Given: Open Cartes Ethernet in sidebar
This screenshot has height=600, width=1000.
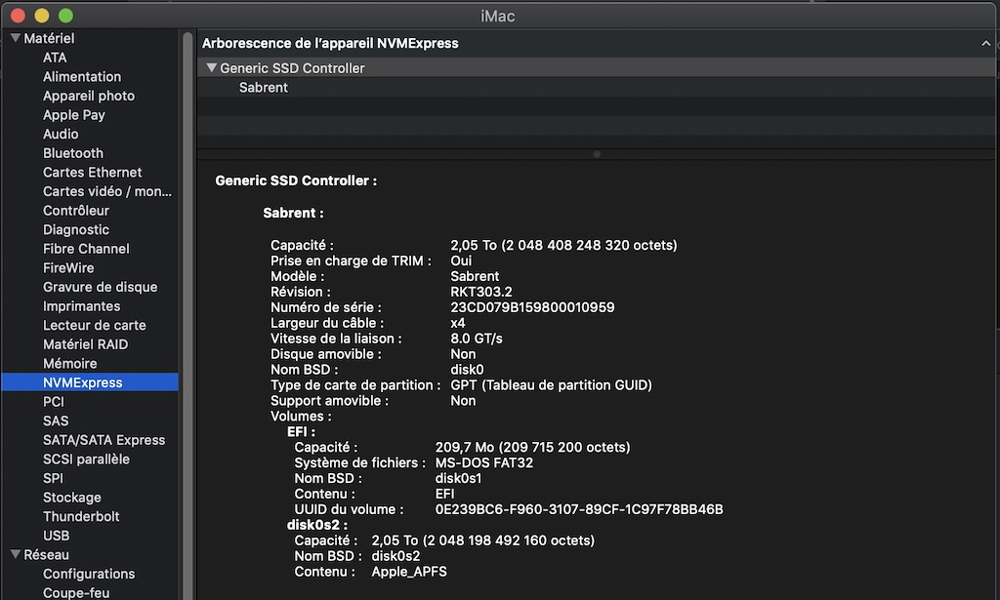Looking at the screenshot, I should pyautogui.click(x=92, y=173).
